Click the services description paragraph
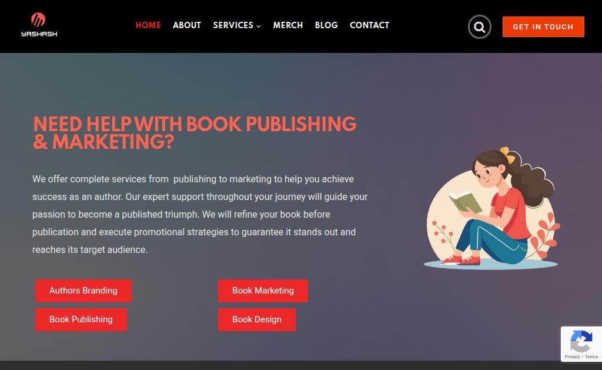Viewport: 602px width, 370px height. [200, 214]
